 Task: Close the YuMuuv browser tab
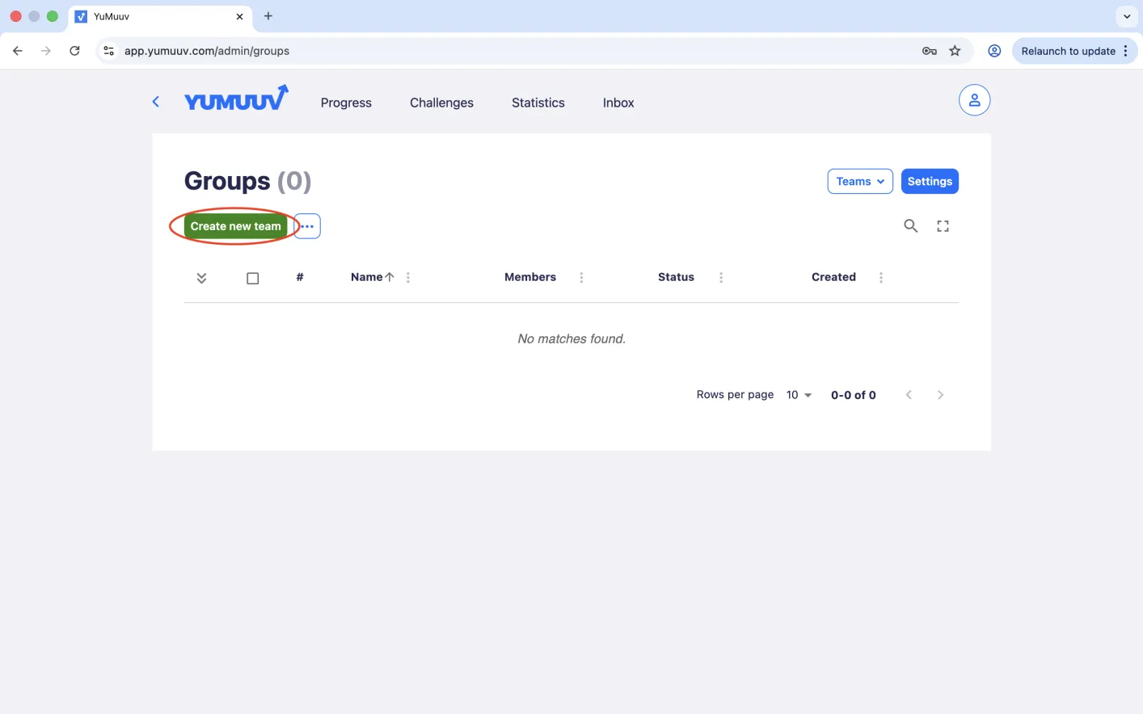[x=239, y=16]
